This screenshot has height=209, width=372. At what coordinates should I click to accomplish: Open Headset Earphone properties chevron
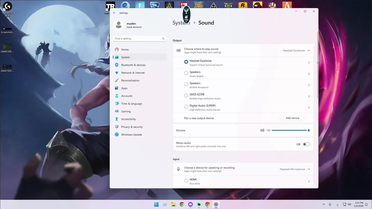(x=309, y=63)
